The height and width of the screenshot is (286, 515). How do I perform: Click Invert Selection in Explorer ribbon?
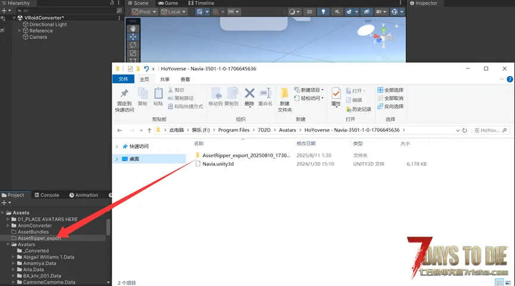390,106
